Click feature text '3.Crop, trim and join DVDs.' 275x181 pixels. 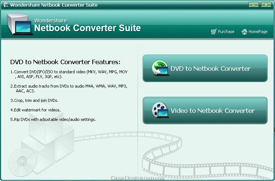point(35,100)
